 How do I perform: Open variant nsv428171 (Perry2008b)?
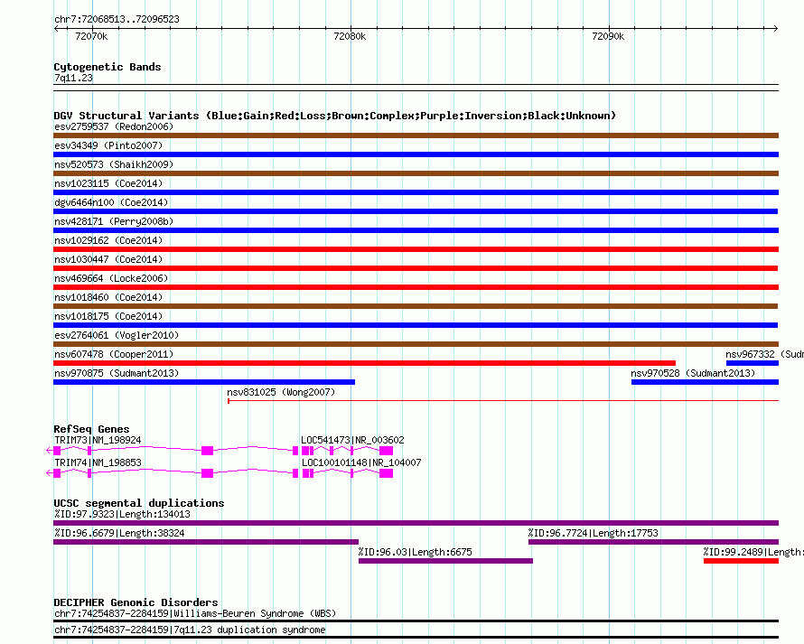pos(114,221)
